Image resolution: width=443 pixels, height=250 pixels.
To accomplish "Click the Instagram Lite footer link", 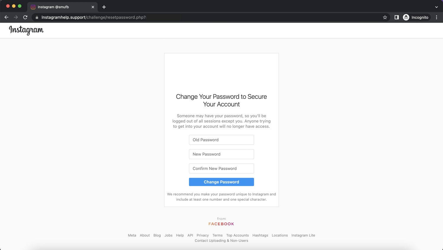I will 303,235.
